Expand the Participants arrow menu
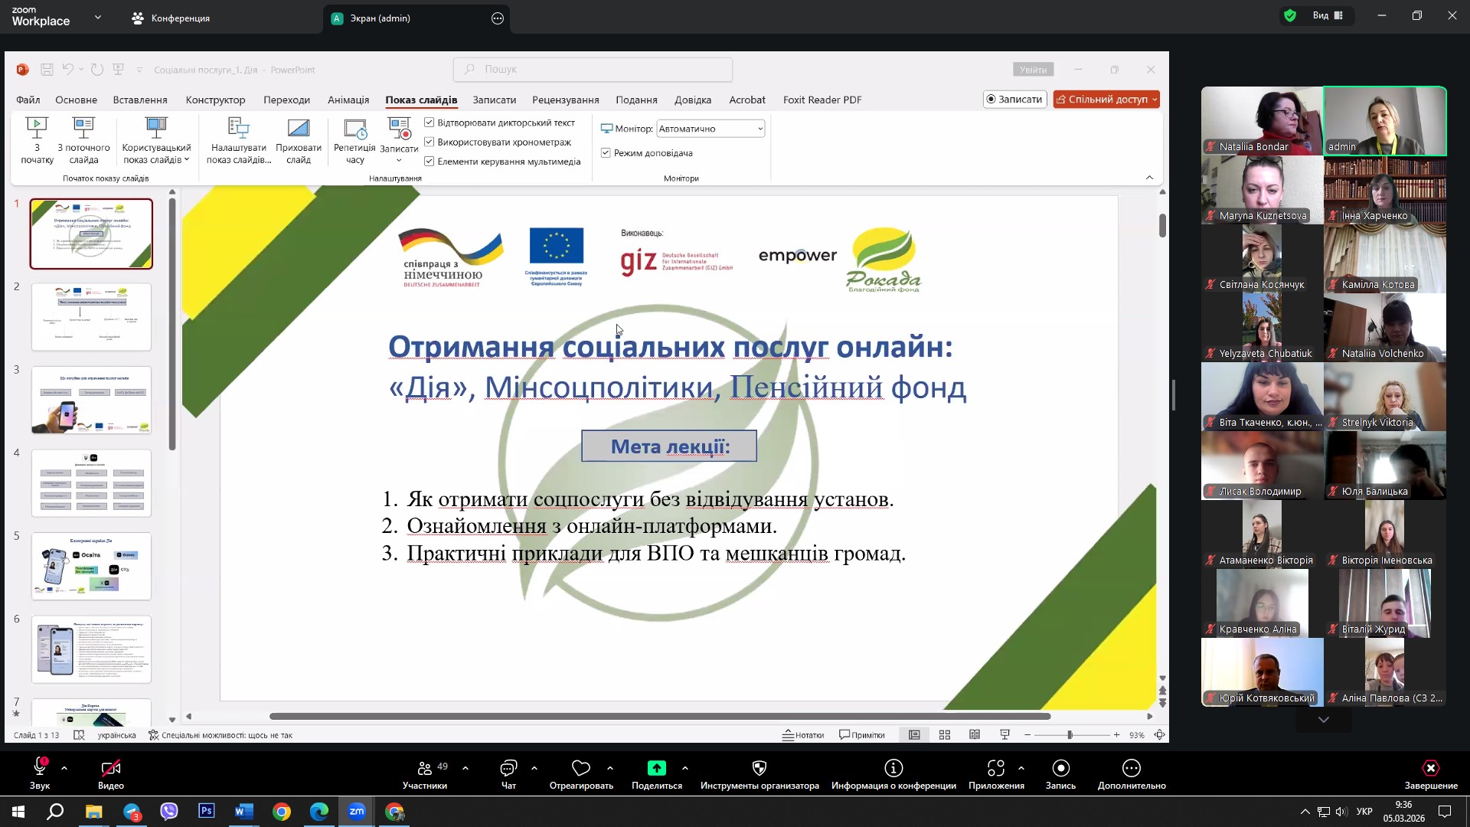The height and width of the screenshot is (827, 1470). [x=465, y=768]
